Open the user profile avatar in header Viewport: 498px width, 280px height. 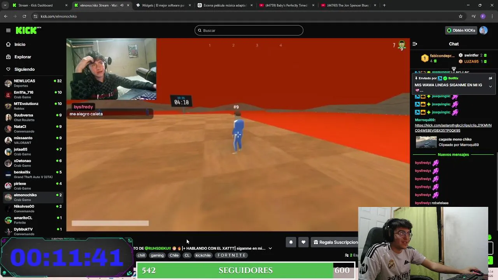[x=483, y=30]
